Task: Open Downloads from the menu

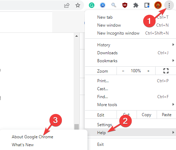Action: click(130, 53)
